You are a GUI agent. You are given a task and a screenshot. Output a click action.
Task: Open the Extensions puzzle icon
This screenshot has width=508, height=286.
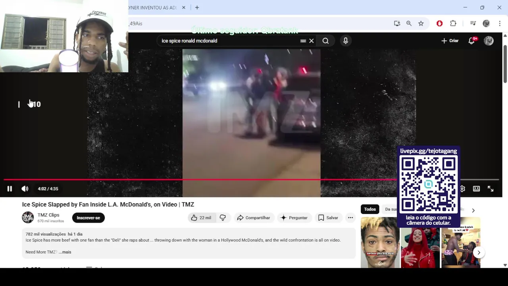click(x=453, y=23)
